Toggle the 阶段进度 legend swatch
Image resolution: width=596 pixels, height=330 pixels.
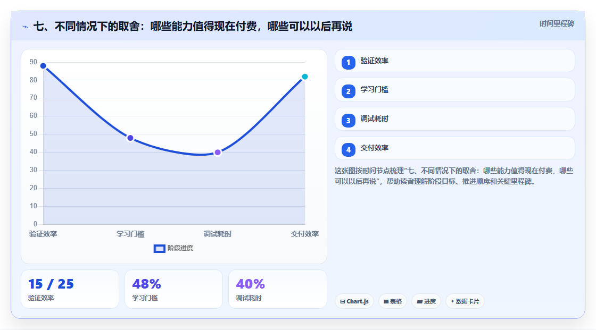tap(159, 249)
